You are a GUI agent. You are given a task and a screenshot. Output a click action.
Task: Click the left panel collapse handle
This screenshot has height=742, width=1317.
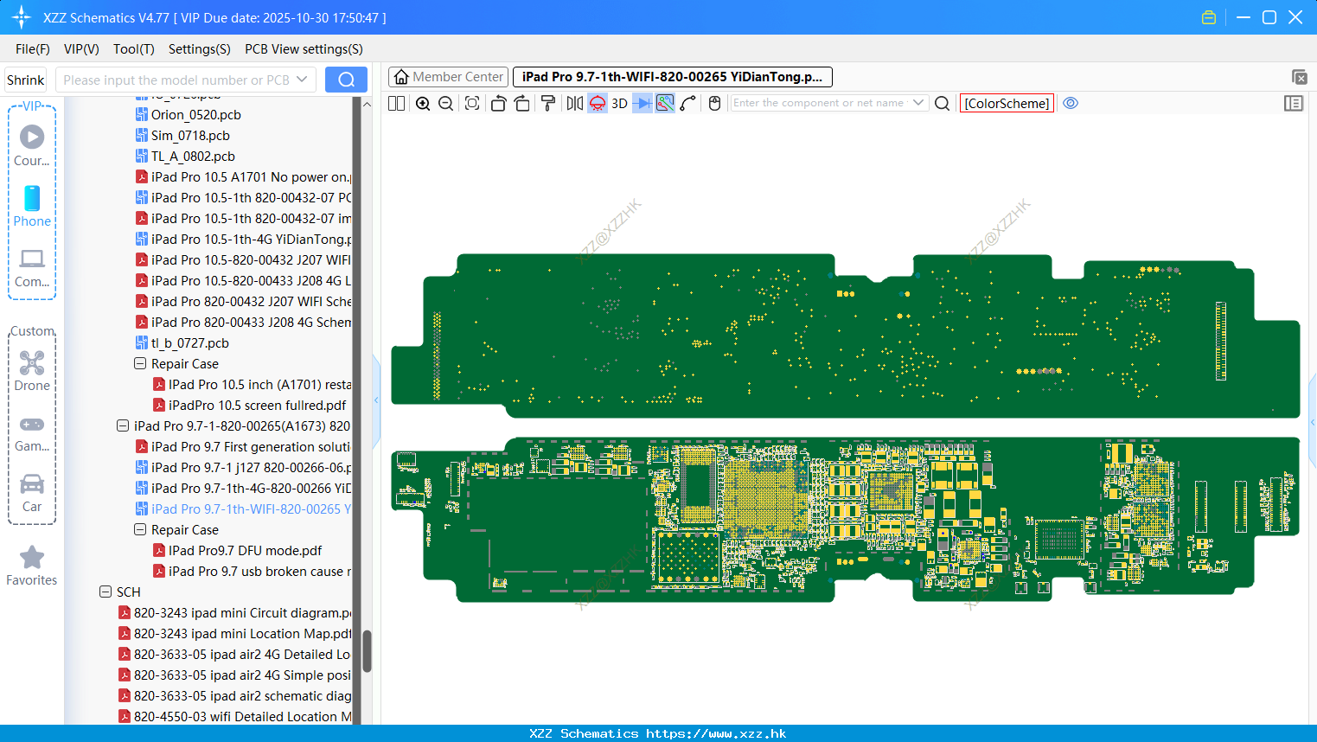tap(376, 400)
